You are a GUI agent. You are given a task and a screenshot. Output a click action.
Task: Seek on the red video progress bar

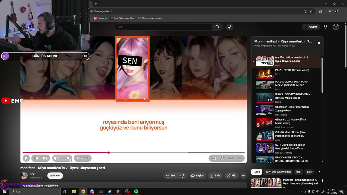point(133,152)
